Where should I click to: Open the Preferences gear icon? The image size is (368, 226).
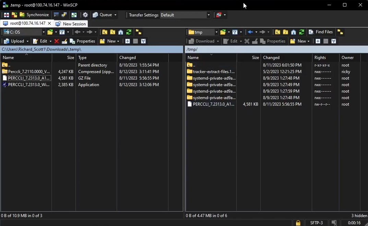[x=85, y=15]
